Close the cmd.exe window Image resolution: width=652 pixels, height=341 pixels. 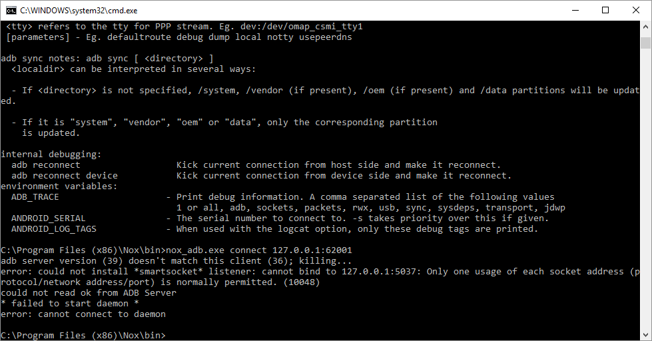tap(636, 11)
